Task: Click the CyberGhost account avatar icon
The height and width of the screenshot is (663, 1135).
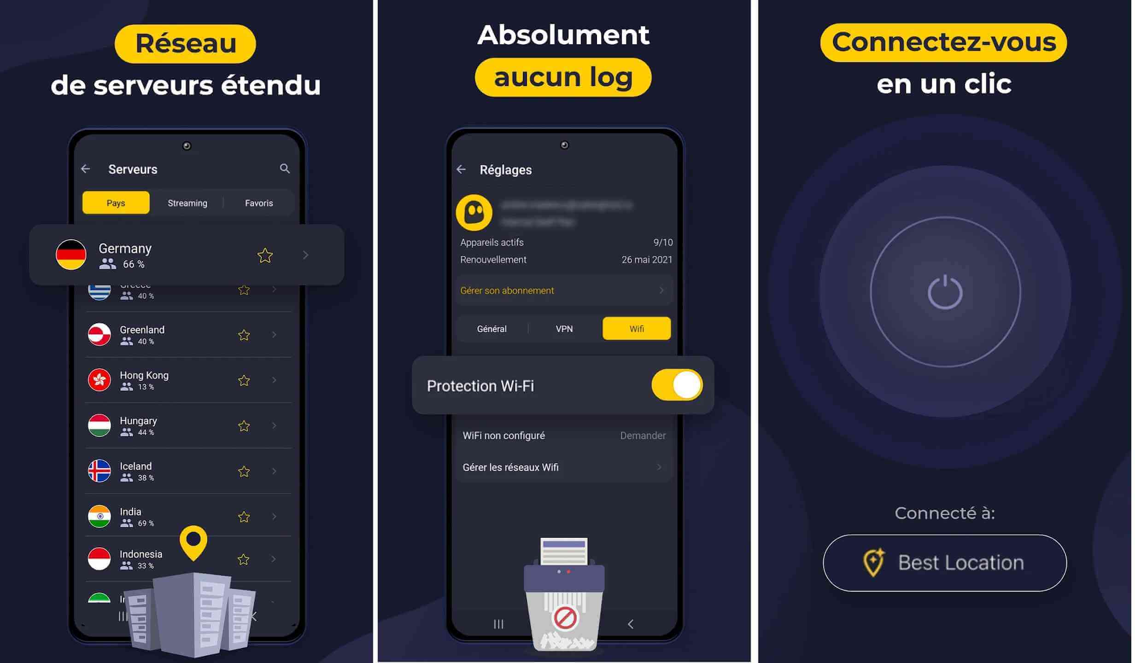Action: [474, 212]
